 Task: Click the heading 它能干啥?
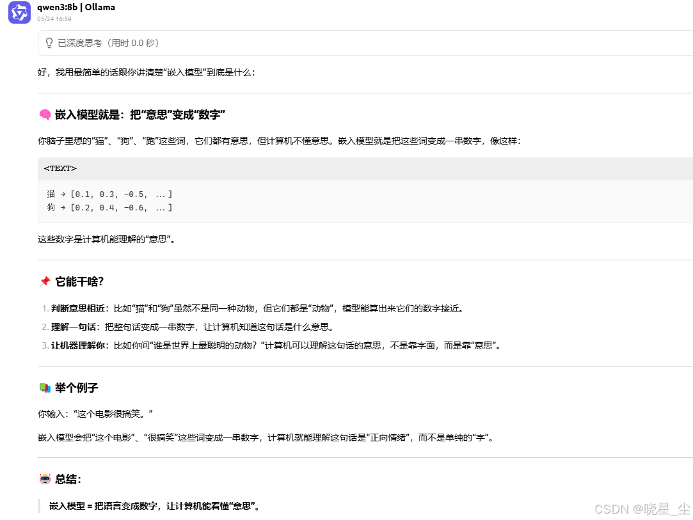79,281
